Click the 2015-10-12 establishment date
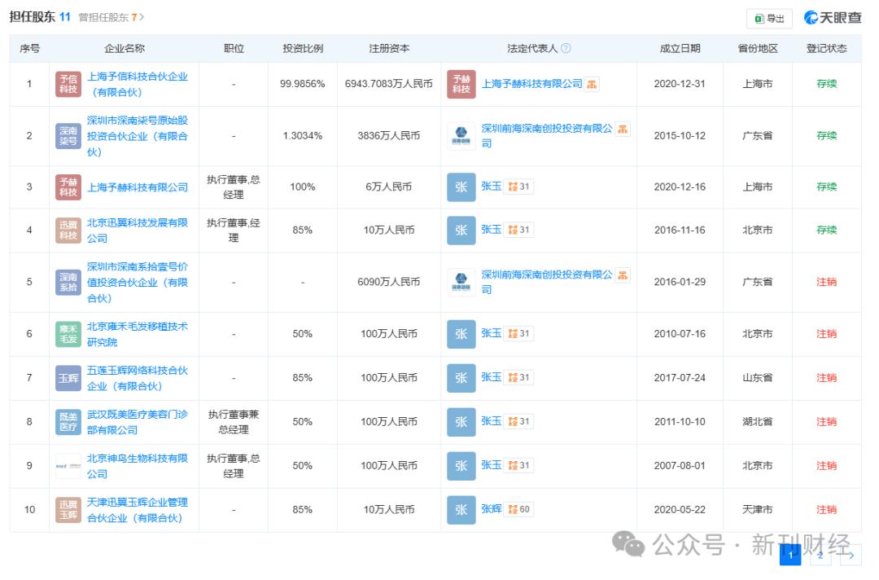The image size is (879, 580). 680,136
